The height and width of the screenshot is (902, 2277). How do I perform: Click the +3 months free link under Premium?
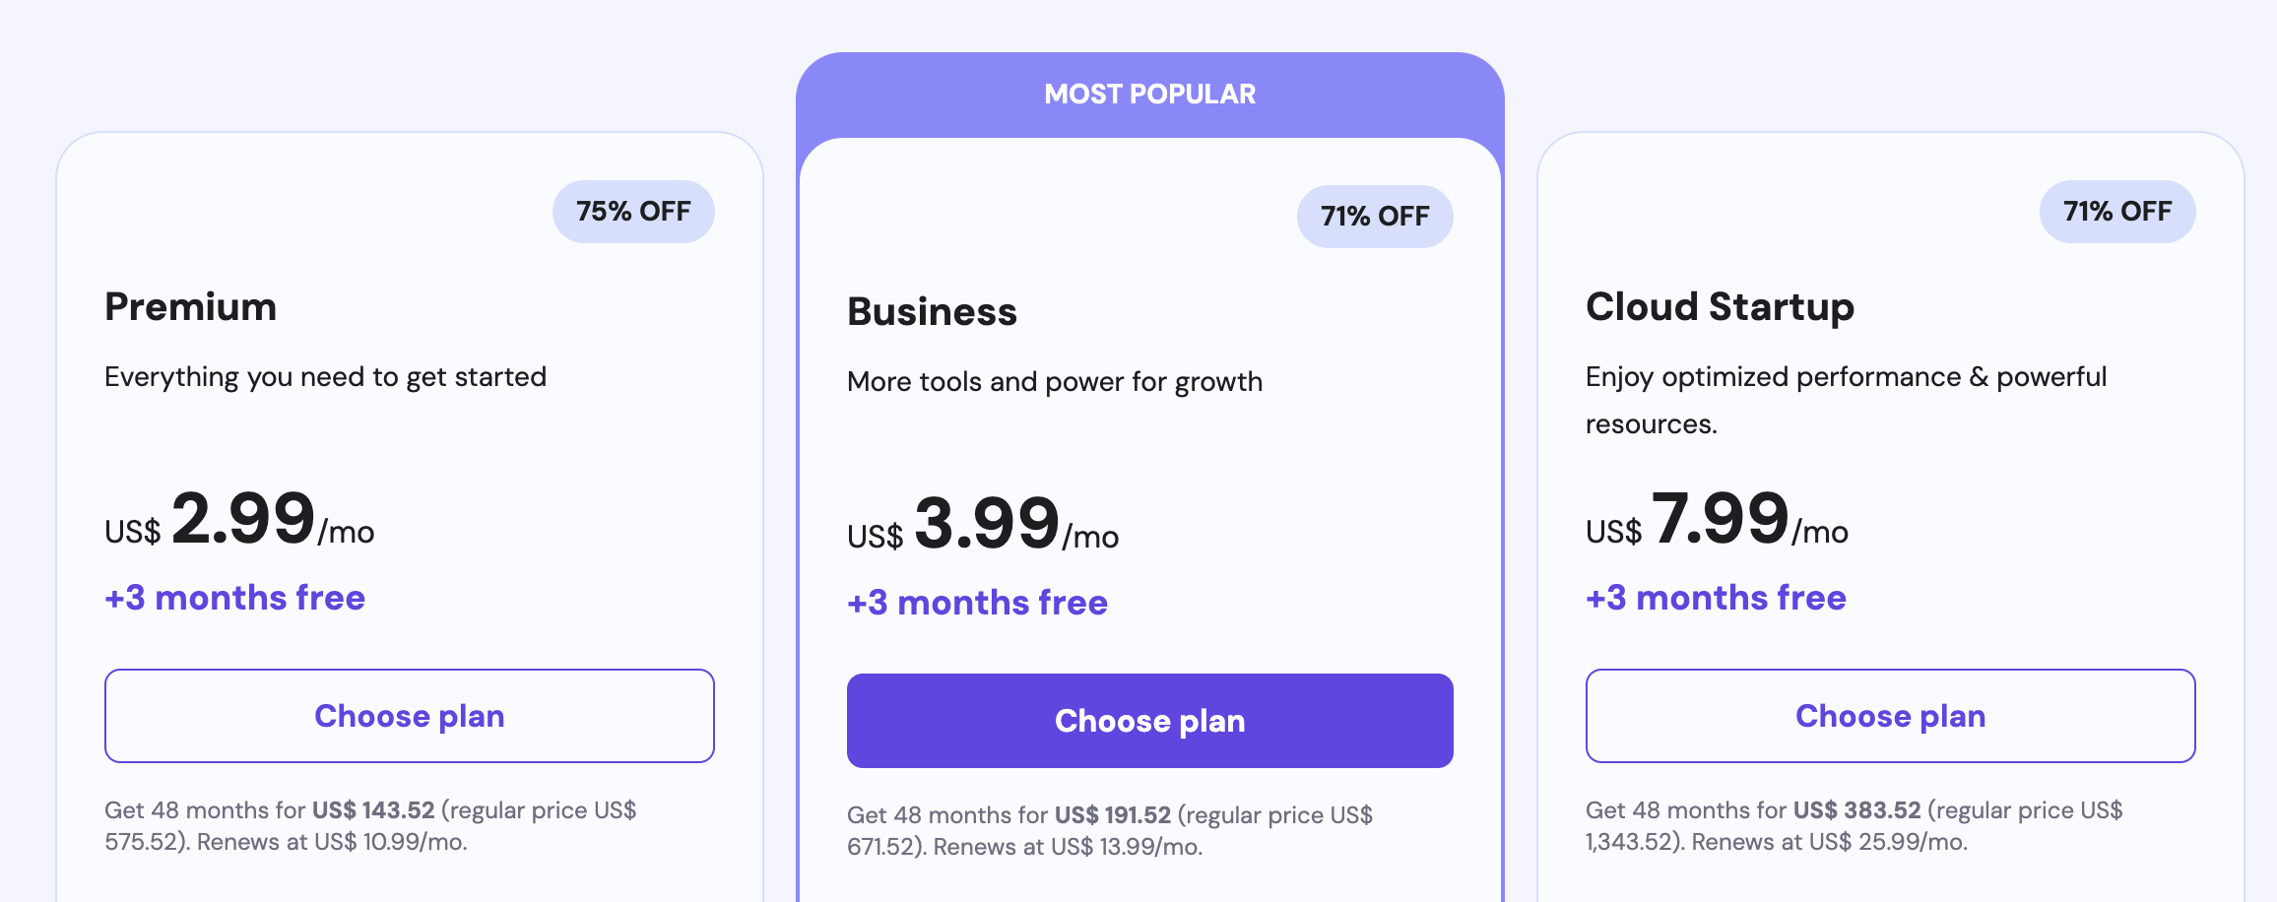(x=234, y=597)
